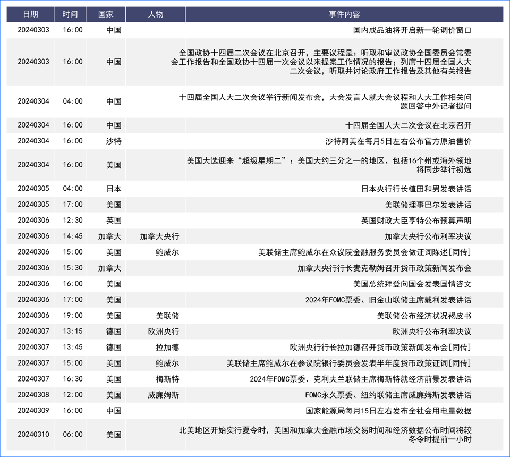Select event 美联储公布经济状况褐皮书
The height and width of the screenshot is (457, 510).
point(424,316)
